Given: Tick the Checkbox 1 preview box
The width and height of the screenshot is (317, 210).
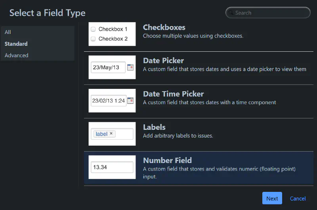Looking at the screenshot, I should coord(93,29).
